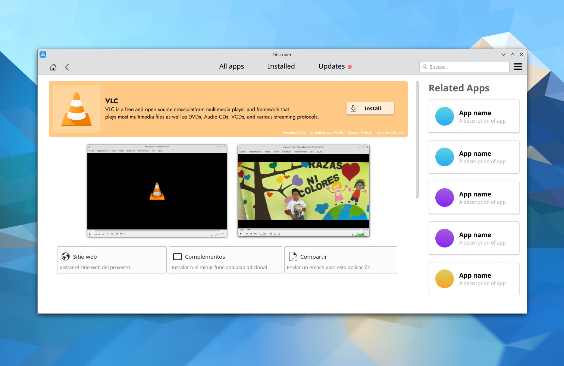Open the hamburger menu
Image resolution: width=564 pixels, height=366 pixels.
coord(518,67)
